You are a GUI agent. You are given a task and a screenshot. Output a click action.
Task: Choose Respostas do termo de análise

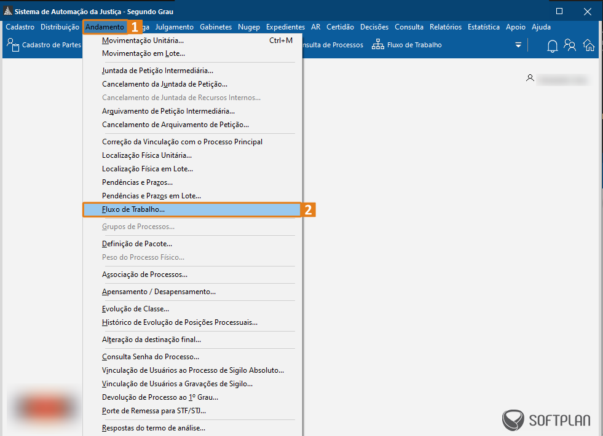point(192,428)
